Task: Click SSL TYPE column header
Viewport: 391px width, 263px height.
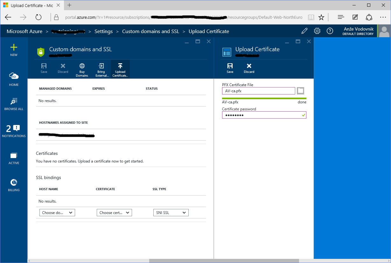Action: tap(159, 189)
